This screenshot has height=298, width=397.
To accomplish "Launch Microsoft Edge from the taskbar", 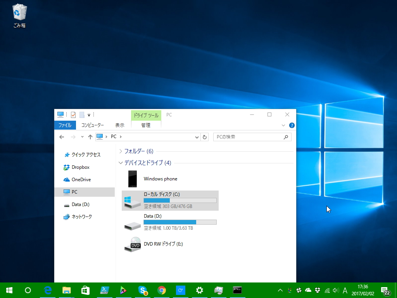I will pyautogui.click(x=48, y=290).
